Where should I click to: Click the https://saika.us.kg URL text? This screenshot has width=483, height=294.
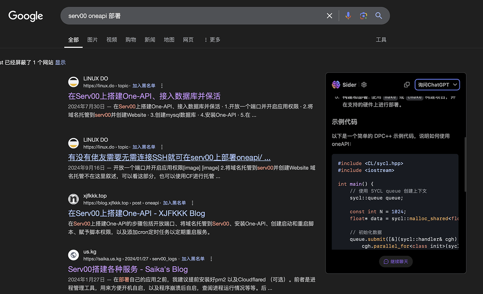point(102,259)
